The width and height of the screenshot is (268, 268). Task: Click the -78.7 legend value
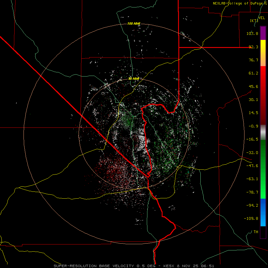(252, 192)
